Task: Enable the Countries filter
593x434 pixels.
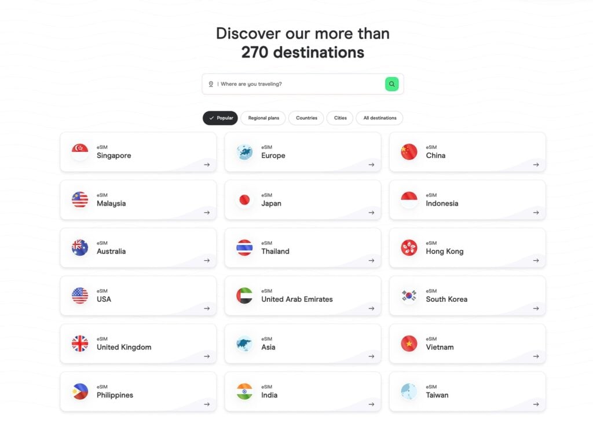Action: coord(306,118)
